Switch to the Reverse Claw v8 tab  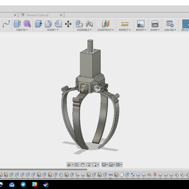click(37, 15)
